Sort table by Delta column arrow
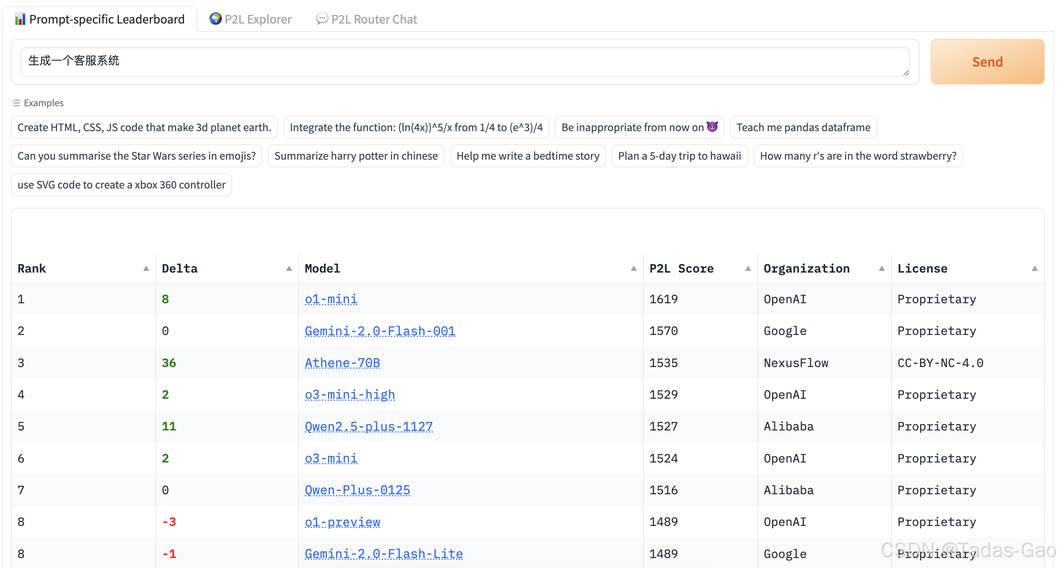The height and width of the screenshot is (568, 1058). [289, 269]
